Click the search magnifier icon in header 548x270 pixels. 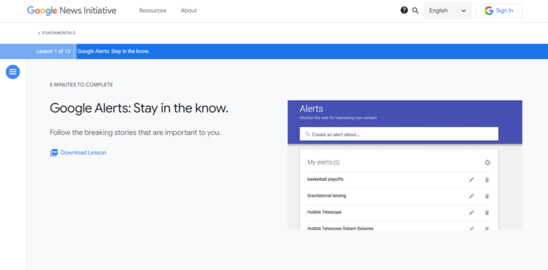415,11
